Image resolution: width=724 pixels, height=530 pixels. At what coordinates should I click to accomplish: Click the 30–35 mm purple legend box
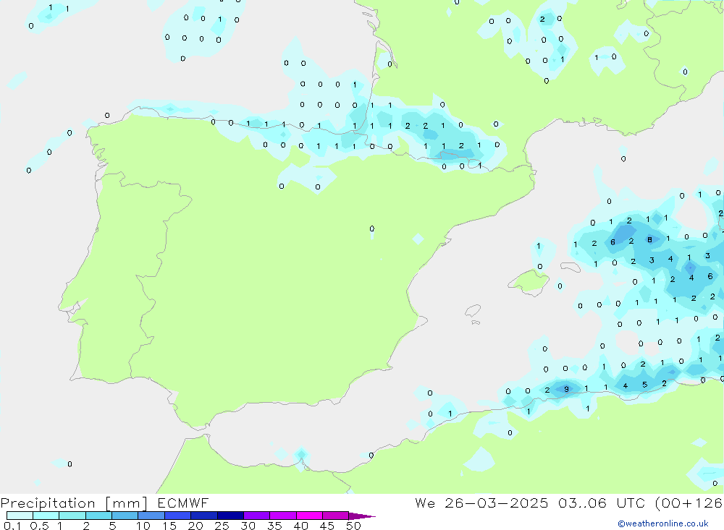pyautogui.click(x=256, y=516)
